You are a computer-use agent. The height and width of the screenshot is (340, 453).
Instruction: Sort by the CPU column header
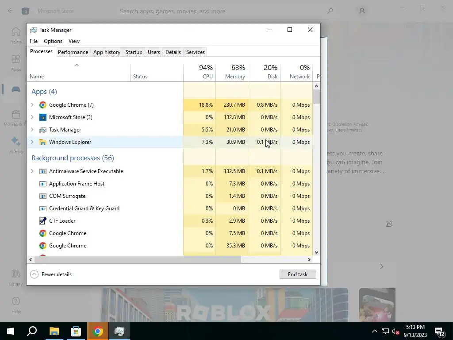[x=200, y=72]
